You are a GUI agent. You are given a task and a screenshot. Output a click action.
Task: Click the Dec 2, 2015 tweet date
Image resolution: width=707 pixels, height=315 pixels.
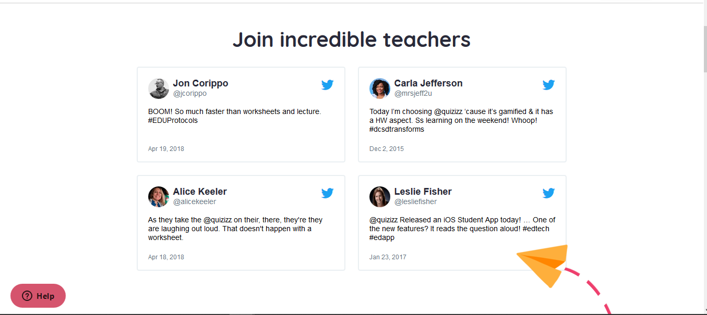pos(387,149)
